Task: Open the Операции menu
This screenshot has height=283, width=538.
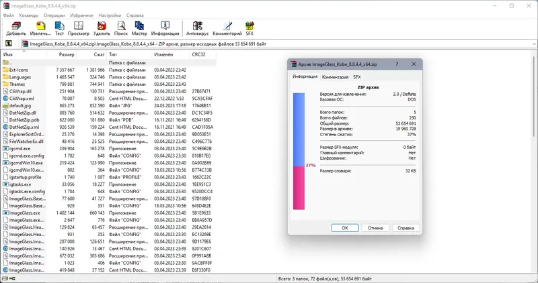Action: click(x=54, y=15)
